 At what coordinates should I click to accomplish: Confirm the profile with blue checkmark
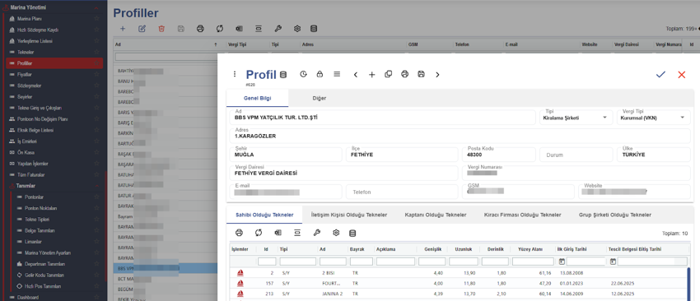click(x=660, y=75)
